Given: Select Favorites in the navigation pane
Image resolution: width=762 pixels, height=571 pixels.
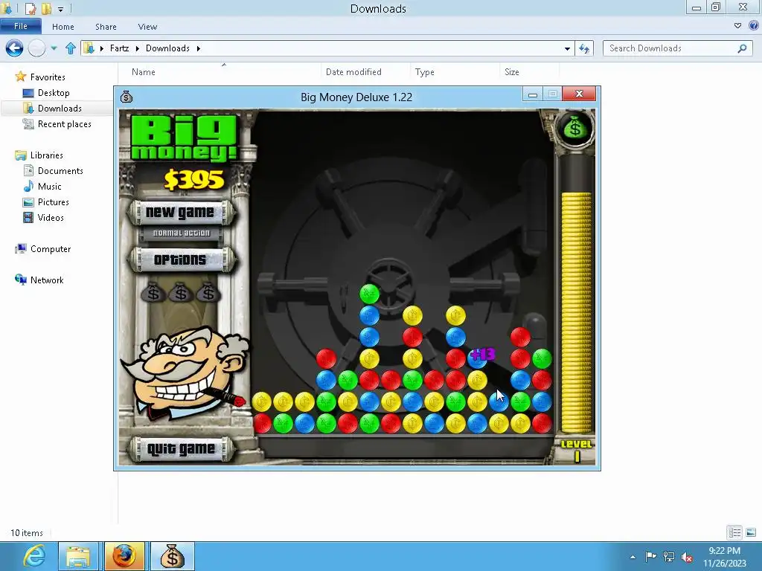Looking at the screenshot, I should point(47,77).
